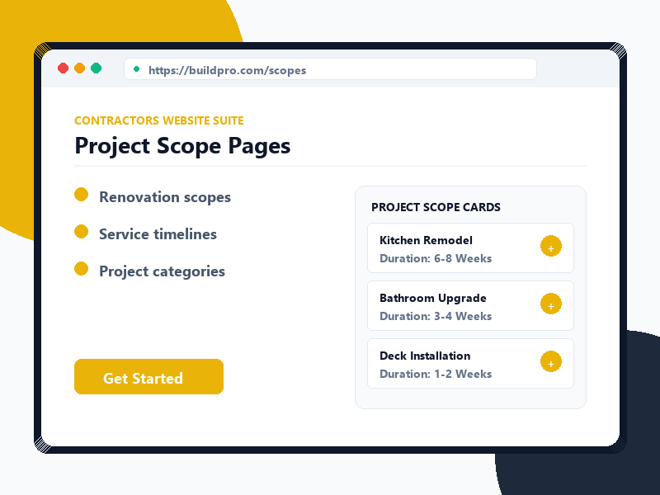
Task: Expand the Kitchen Remodel card plus icon
Action: tap(551, 246)
